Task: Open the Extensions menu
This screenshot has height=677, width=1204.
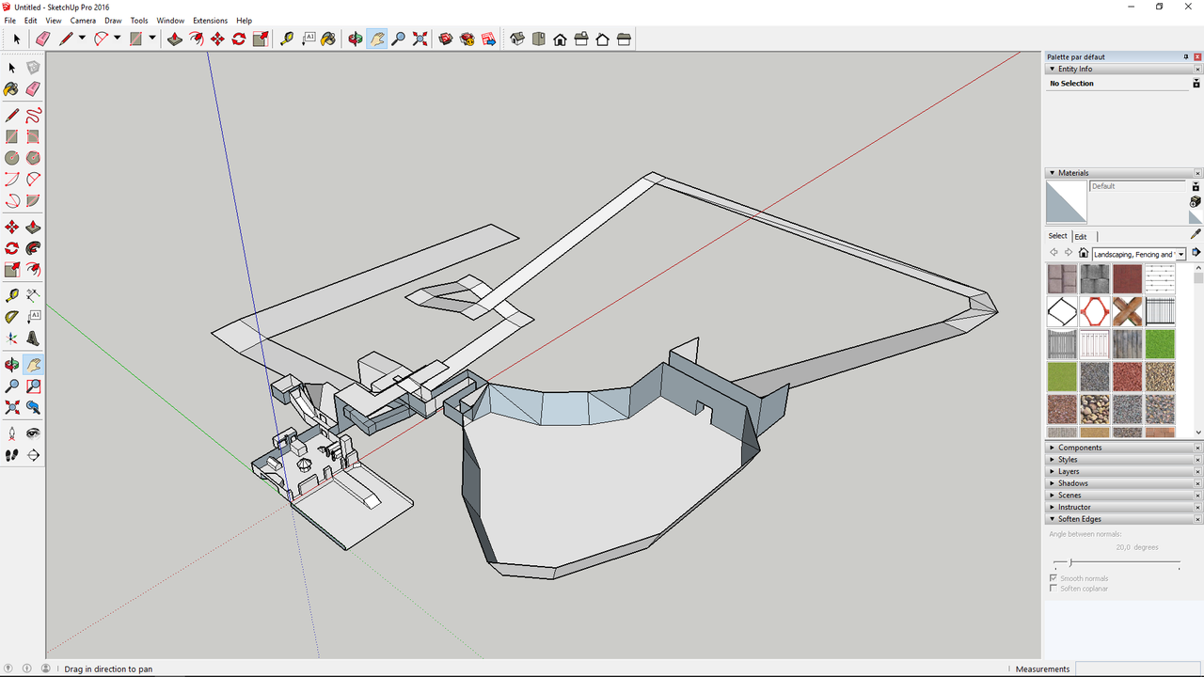Action: point(210,20)
